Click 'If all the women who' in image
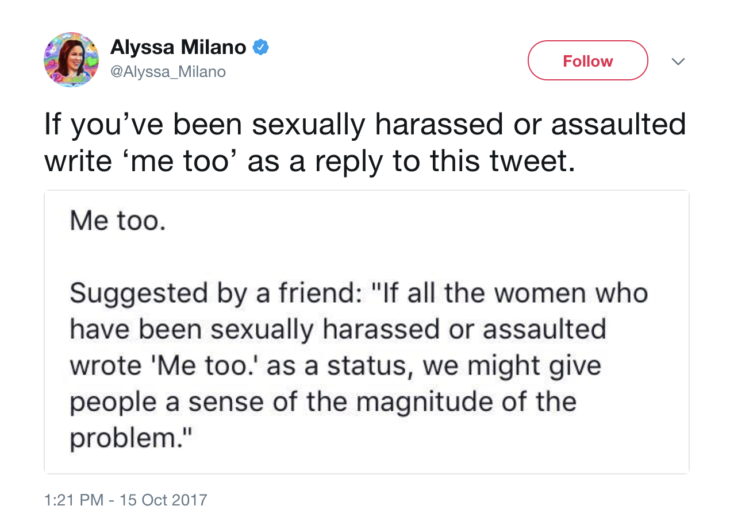 coord(513,293)
